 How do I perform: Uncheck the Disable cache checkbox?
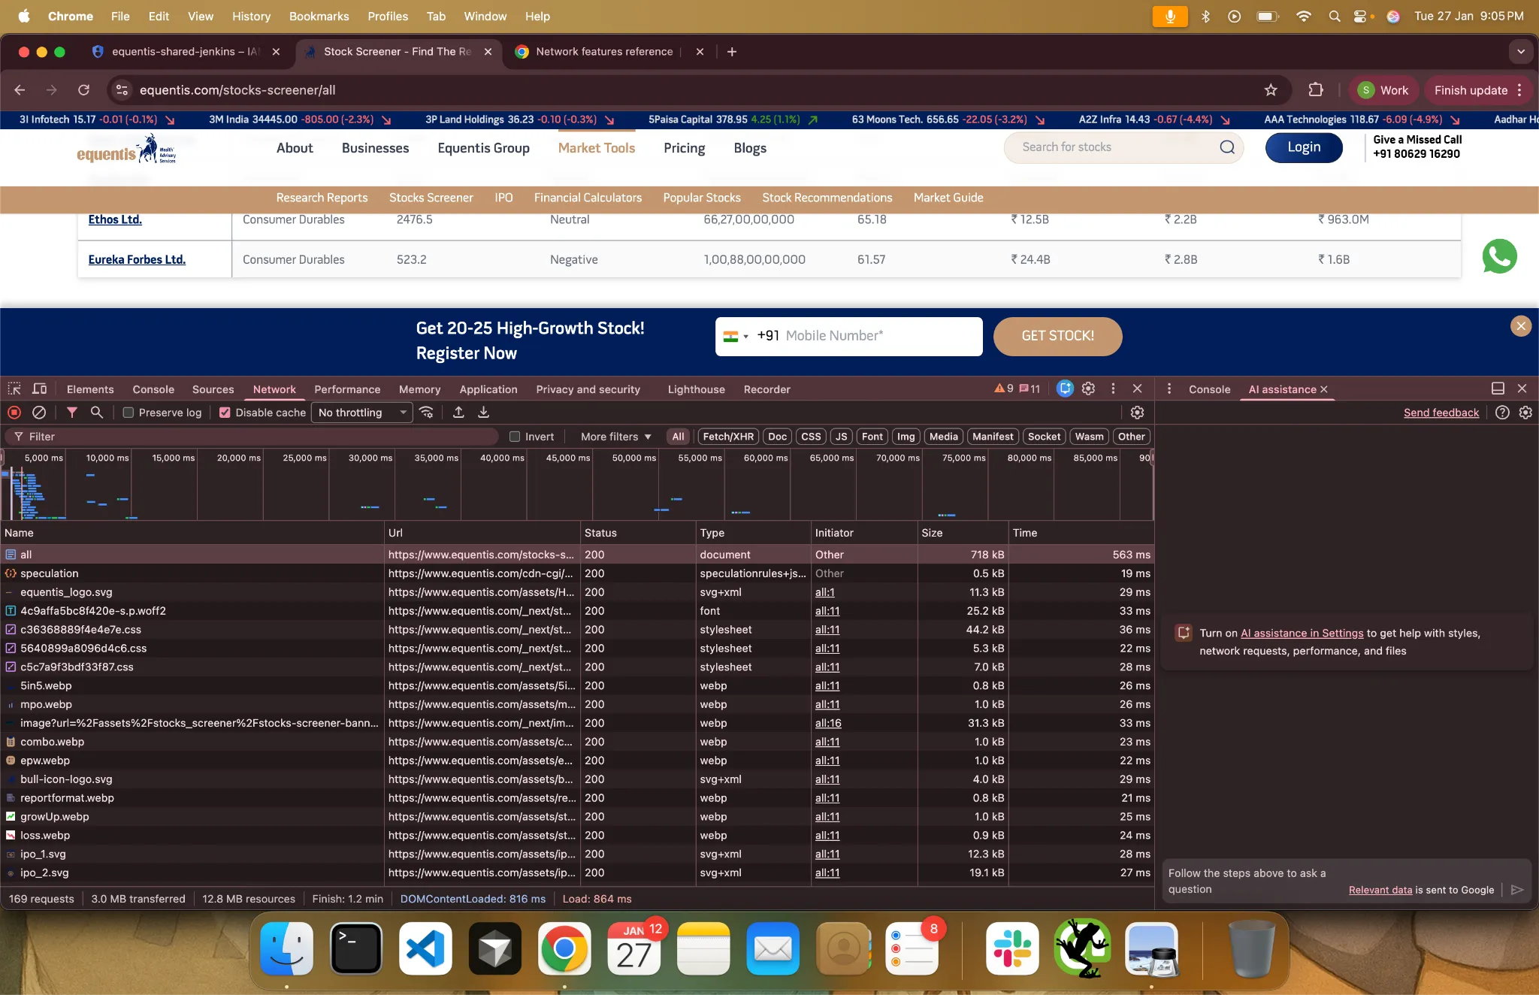225,413
